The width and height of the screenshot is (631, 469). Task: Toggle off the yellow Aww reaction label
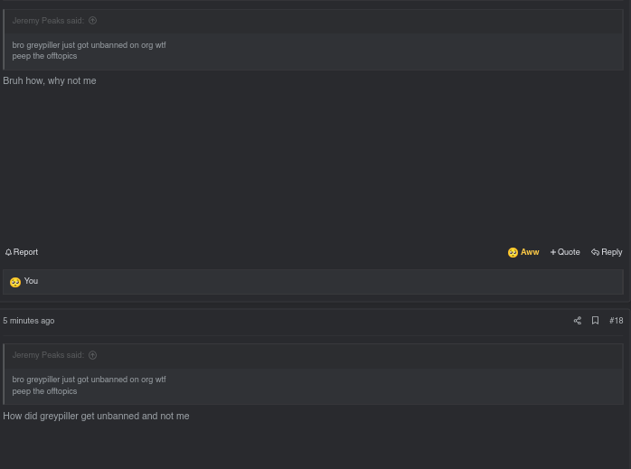pyautogui.click(x=530, y=252)
